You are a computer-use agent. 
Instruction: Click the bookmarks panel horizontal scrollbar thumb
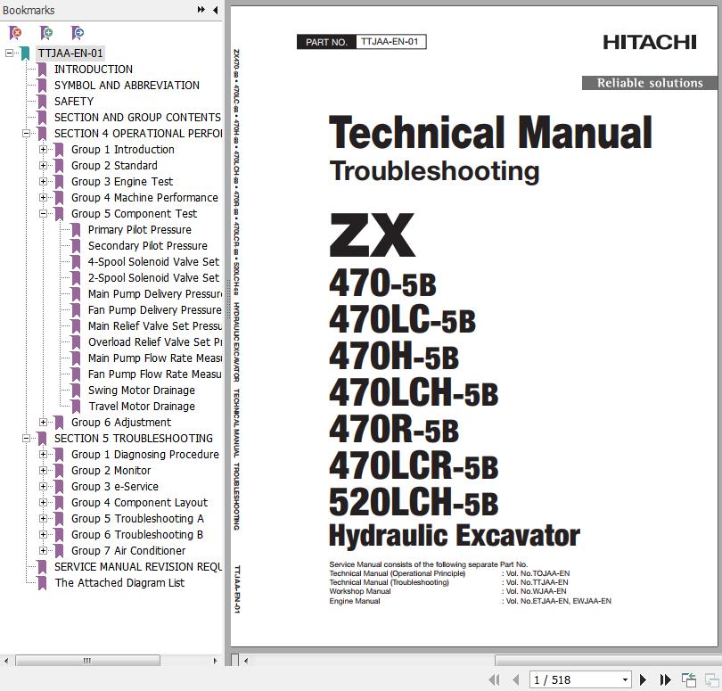87,661
